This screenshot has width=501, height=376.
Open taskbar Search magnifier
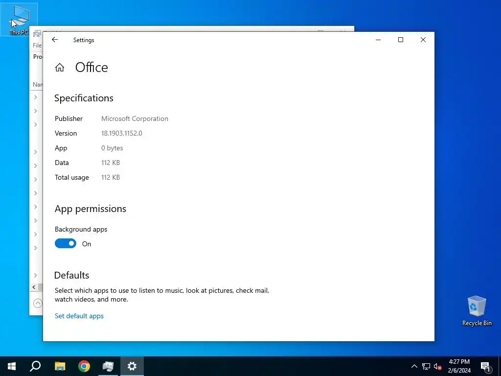[35, 366]
